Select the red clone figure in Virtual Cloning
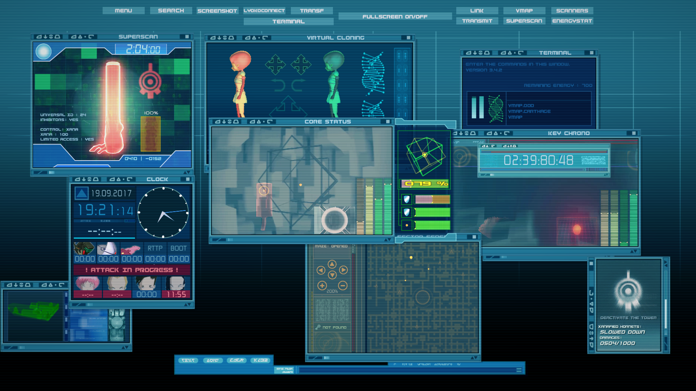This screenshot has height=391, width=696. coord(240,83)
